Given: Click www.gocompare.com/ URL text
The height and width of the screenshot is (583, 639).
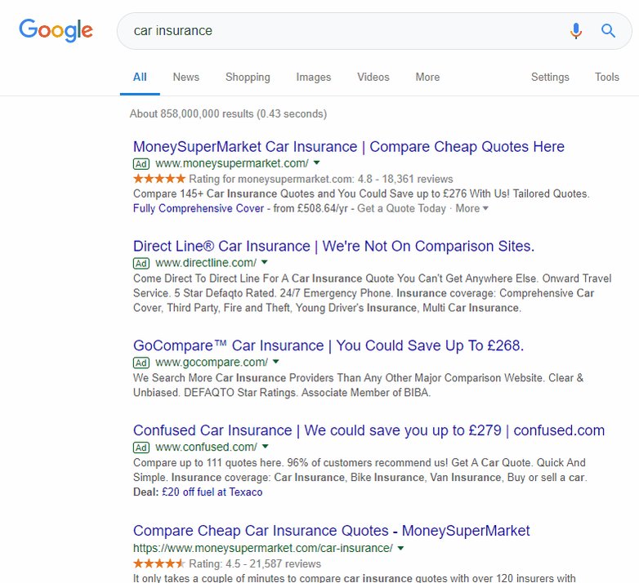Looking at the screenshot, I should click(212, 362).
